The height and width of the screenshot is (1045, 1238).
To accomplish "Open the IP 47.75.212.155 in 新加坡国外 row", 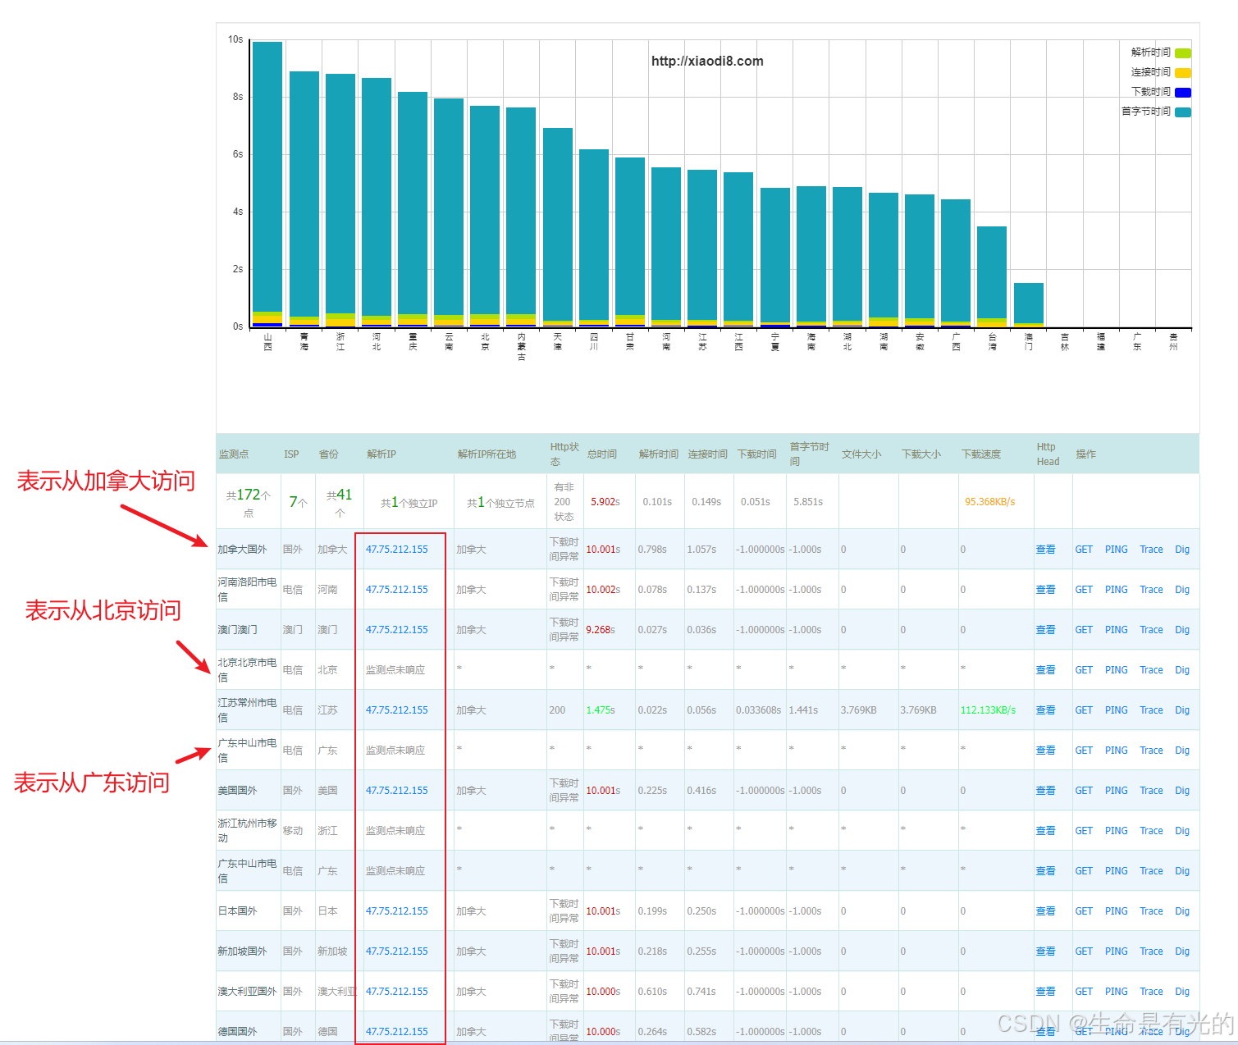I will pyautogui.click(x=397, y=951).
